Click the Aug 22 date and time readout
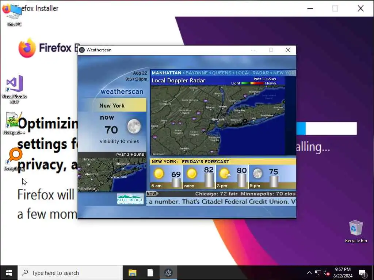This screenshot has width=374, height=280. pos(137,76)
